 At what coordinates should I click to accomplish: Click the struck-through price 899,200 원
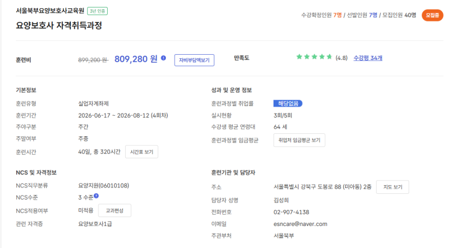pos(93,60)
